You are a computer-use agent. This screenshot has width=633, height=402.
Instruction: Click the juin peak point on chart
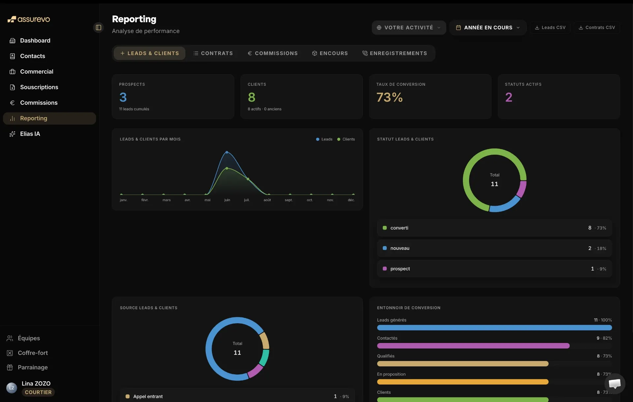pos(227,152)
